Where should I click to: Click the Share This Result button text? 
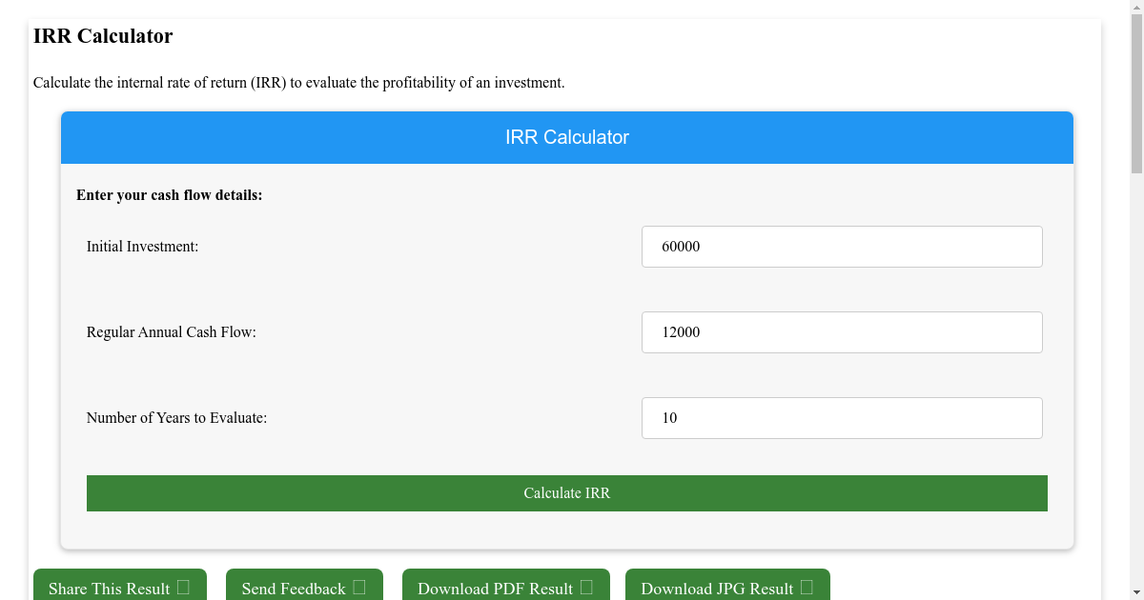click(109, 589)
